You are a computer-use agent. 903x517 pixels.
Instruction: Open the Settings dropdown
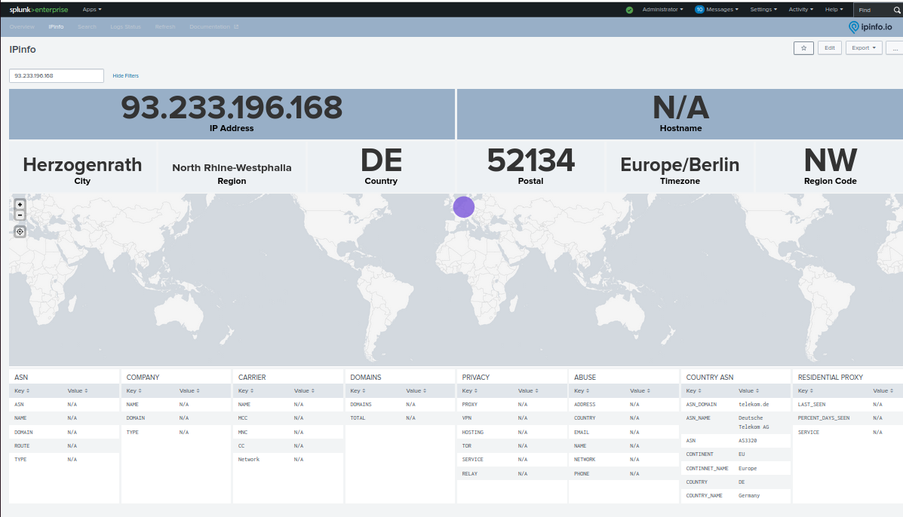763,9
